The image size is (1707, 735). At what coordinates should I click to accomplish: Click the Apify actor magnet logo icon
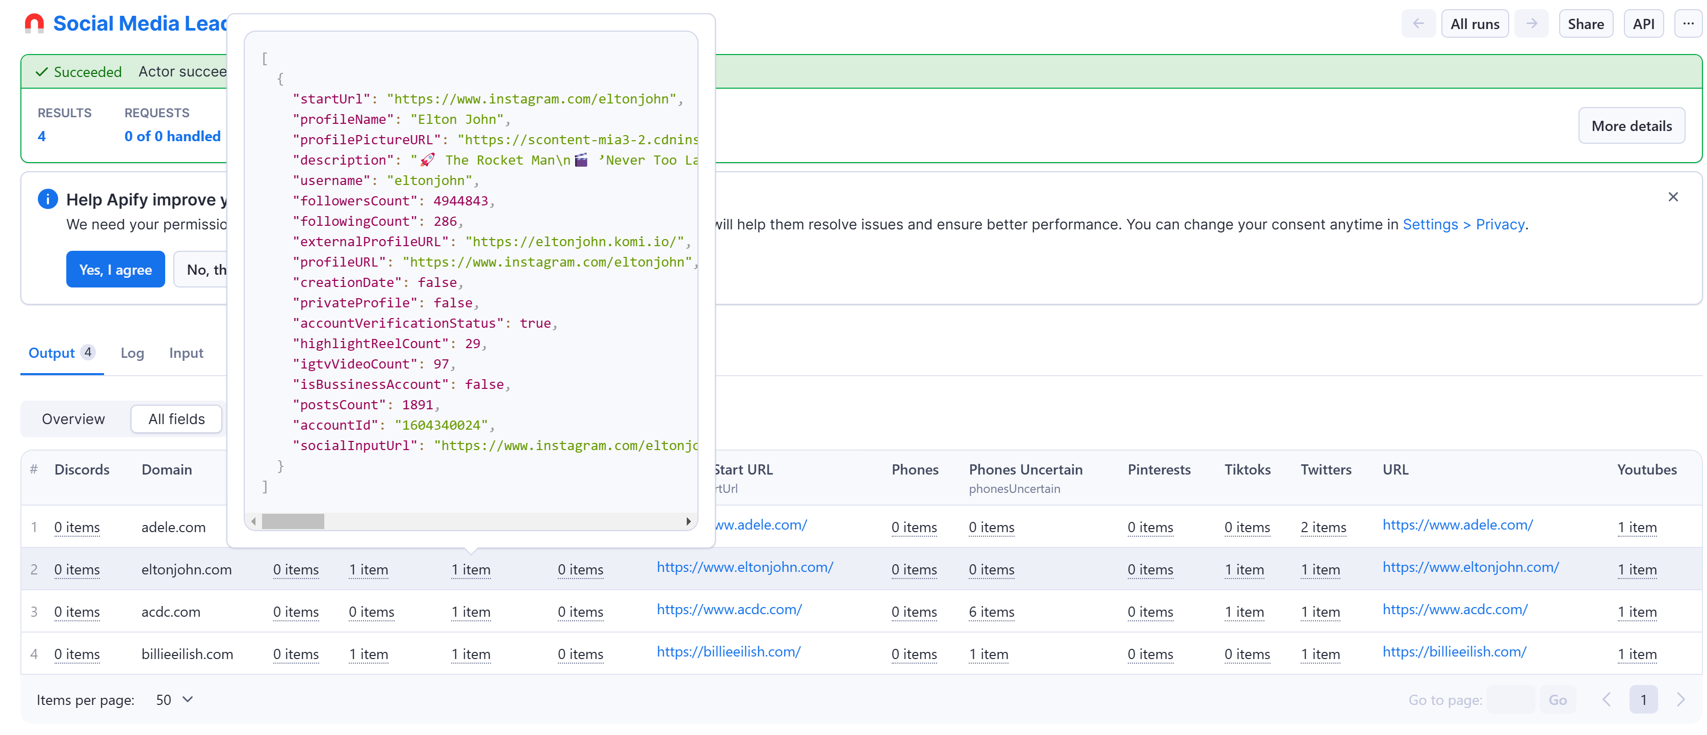click(34, 24)
